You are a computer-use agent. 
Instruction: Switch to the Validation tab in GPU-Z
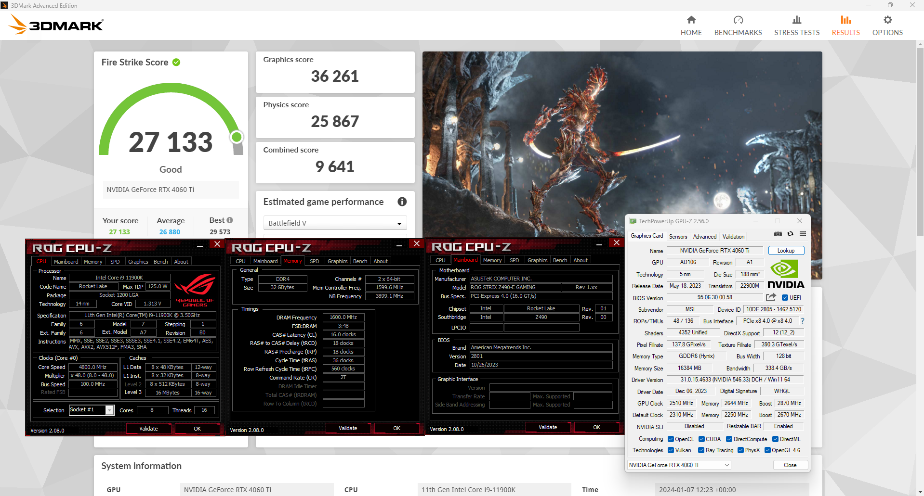(733, 236)
